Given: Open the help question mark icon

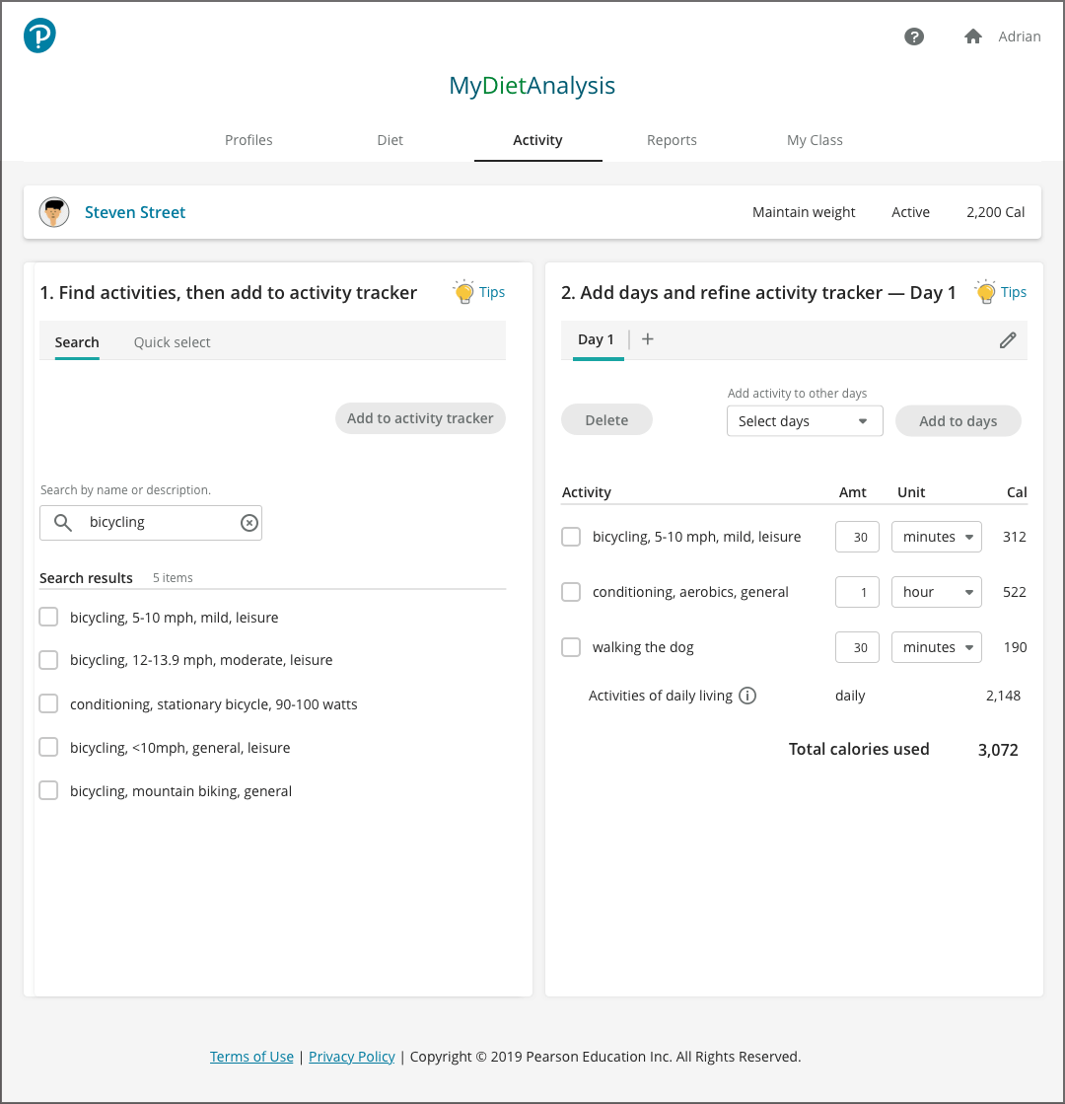Looking at the screenshot, I should pyautogui.click(x=914, y=37).
